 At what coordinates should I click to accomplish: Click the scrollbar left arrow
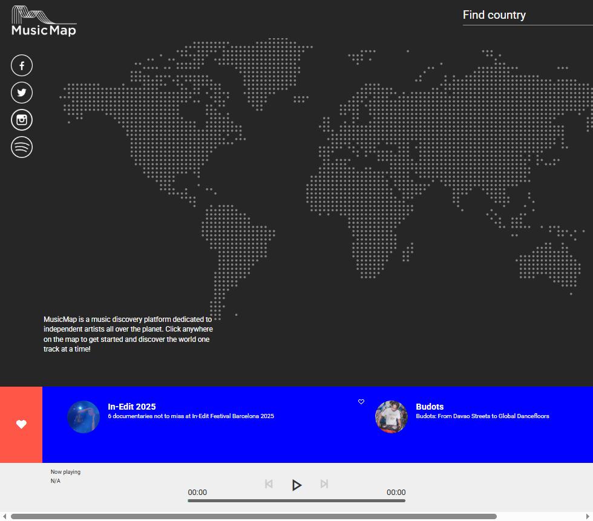pos(4,517)
